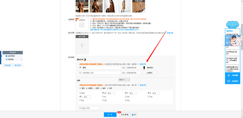The width and height of the screenshot is (243, 118).
Task: Check the 6XL size checkbox
Action: click(x=126, y=100)
